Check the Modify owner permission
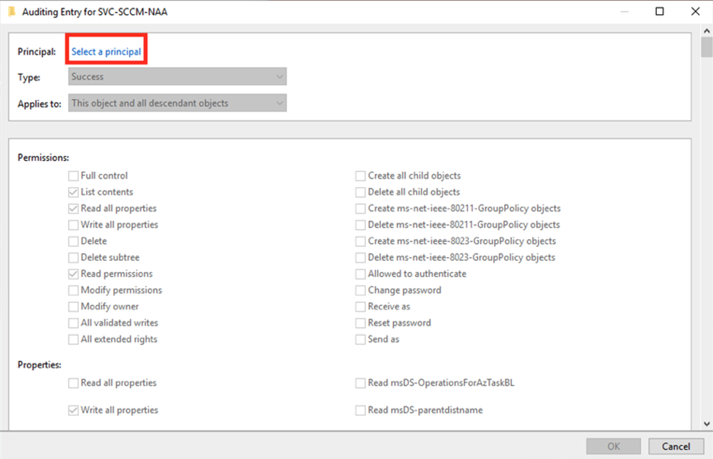Viewport: 713px width, 459px height. pos(74,307)
